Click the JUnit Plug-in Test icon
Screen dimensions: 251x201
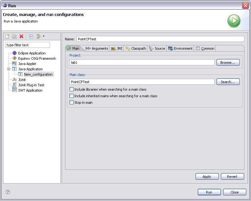tap(15, 85)
